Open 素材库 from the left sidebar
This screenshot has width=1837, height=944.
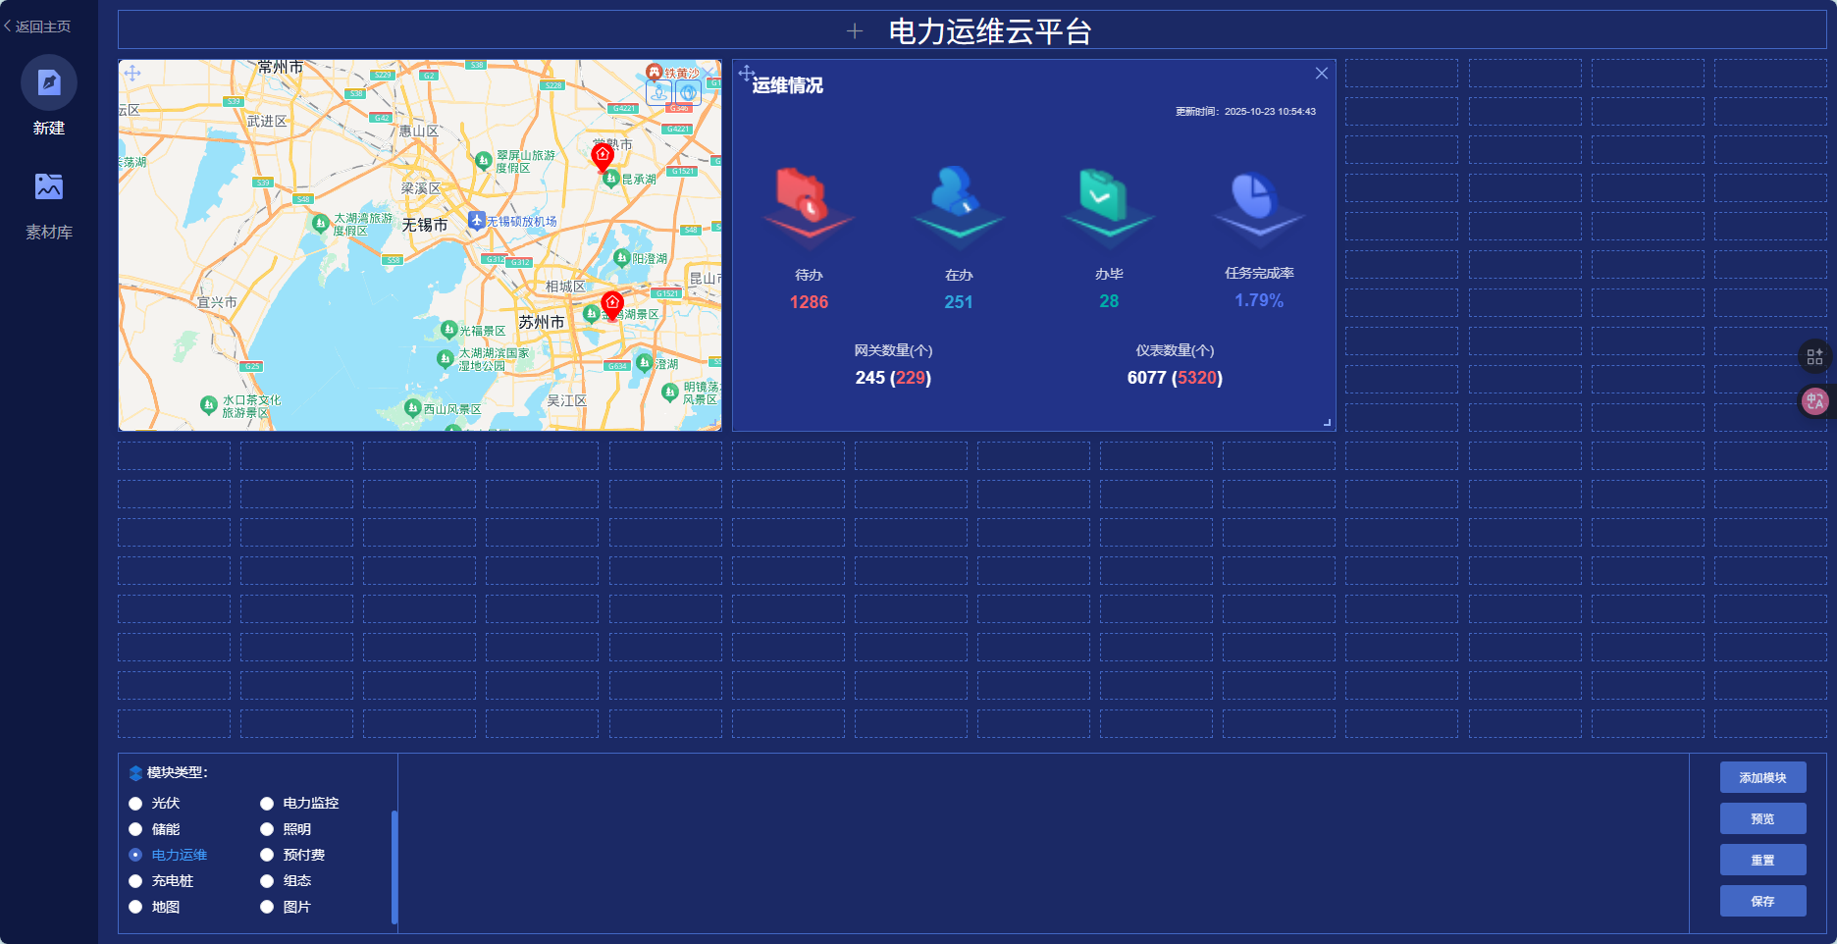click(x=48, y=185)
